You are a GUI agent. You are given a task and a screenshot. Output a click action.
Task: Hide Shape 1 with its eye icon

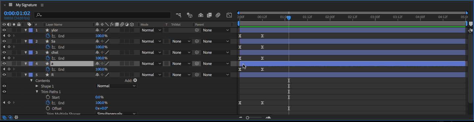(x=4, y=86)
